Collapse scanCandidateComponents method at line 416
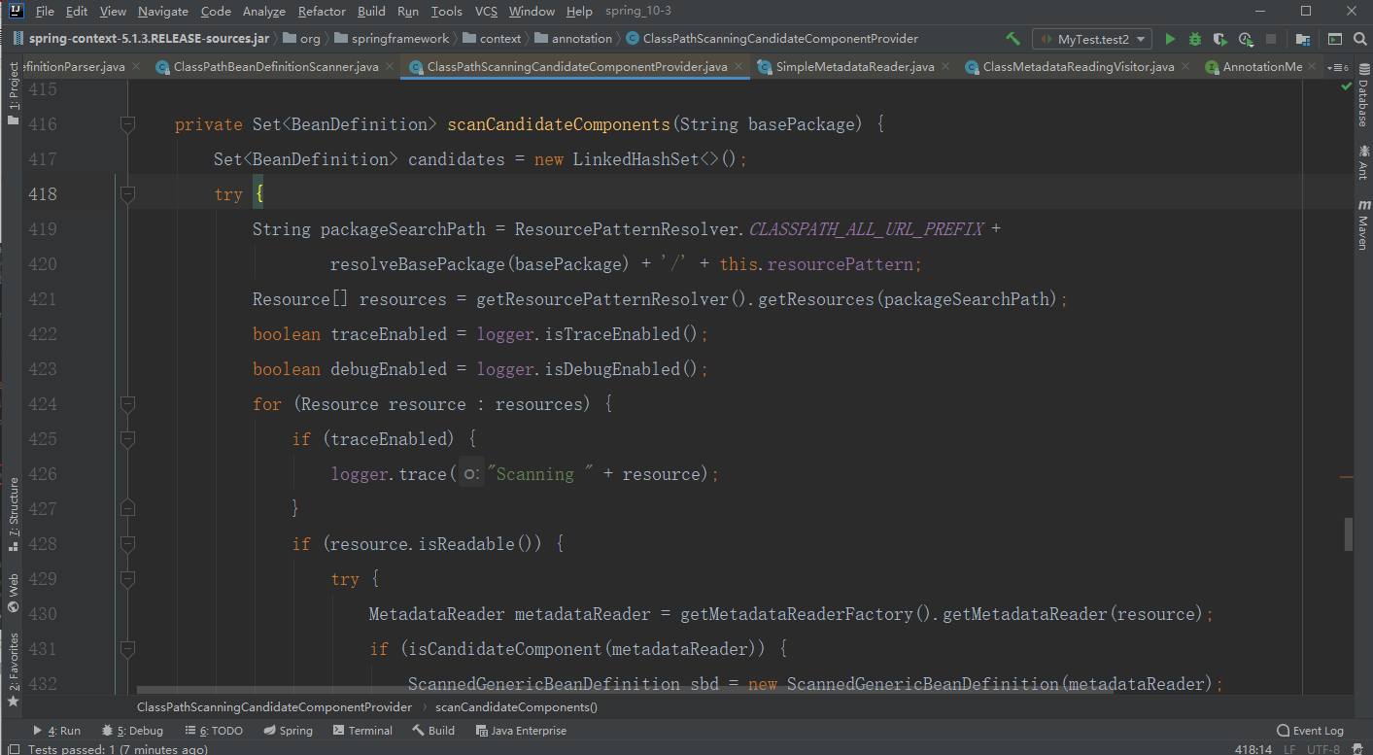The width and height of the screenshot is (1373, 755). [x=126, y=124]
